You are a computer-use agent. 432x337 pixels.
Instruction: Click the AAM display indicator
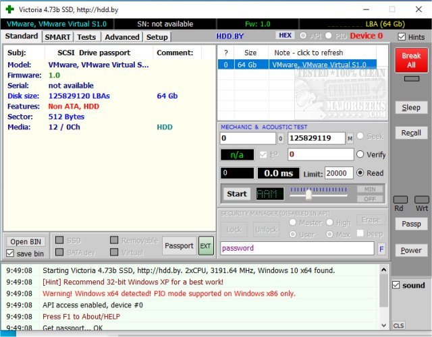(270, 194)
